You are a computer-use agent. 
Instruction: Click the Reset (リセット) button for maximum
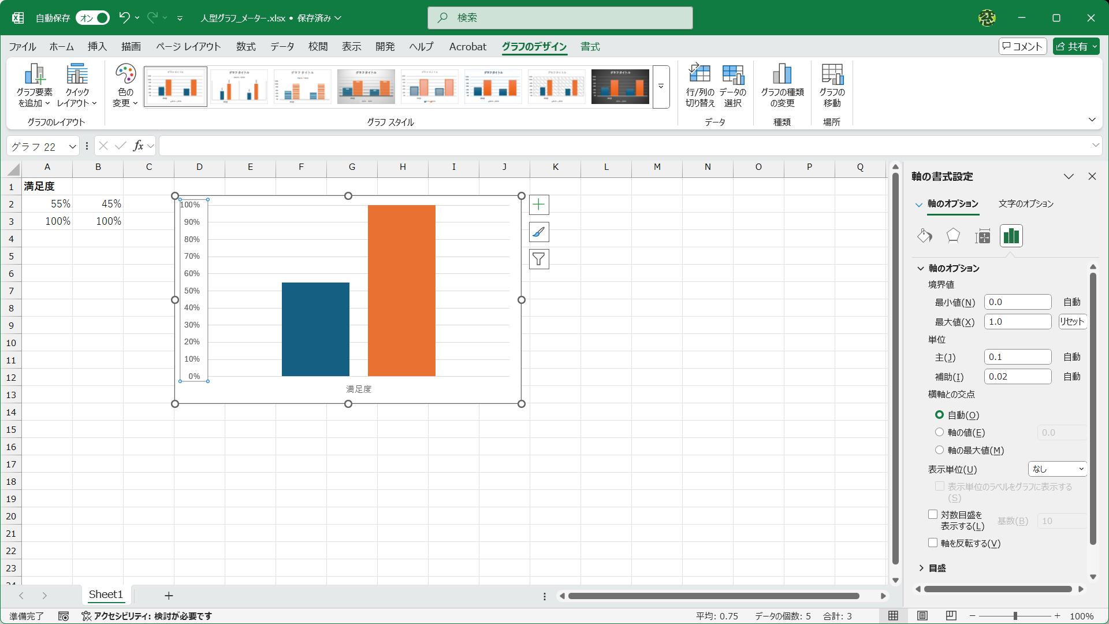pyautogui.click(x=1072, y=322)
